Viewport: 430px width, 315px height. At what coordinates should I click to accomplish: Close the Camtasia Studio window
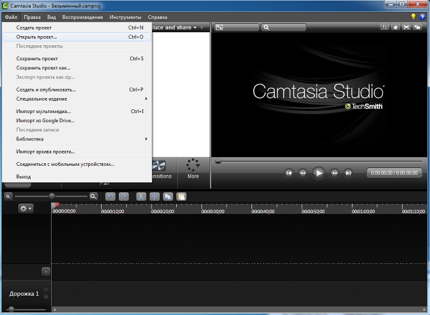pos(418,4)
